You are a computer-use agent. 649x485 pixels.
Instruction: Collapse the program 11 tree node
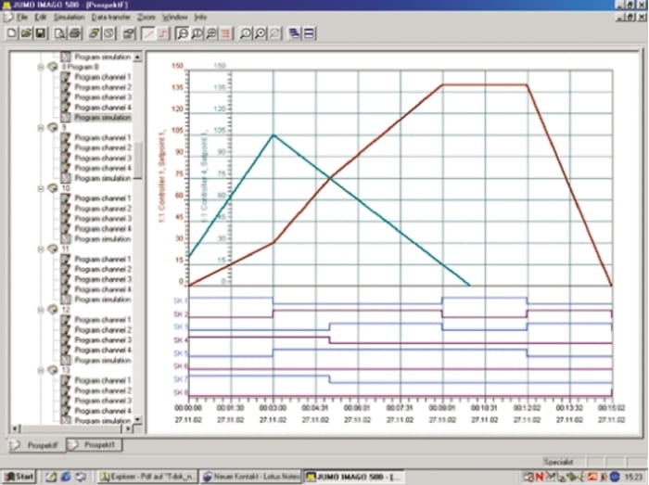click(x=41, y=249)
